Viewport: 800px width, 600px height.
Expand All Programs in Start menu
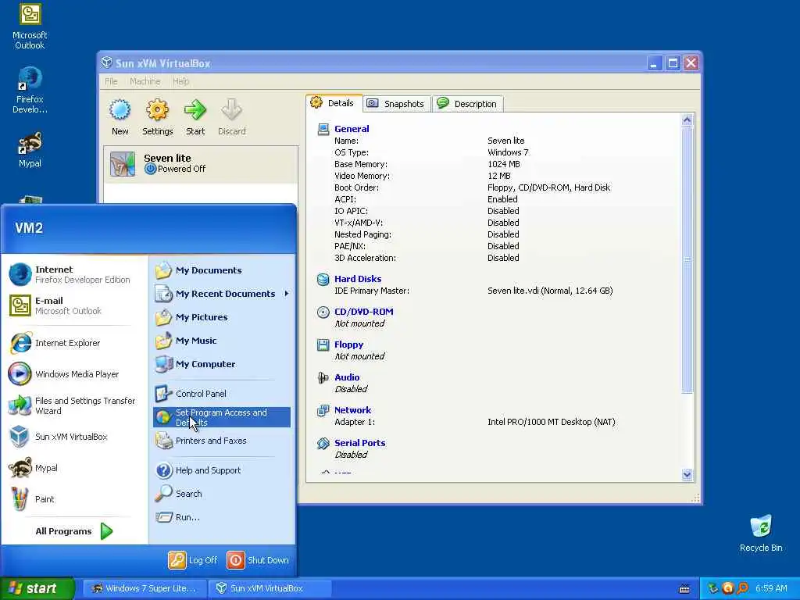click(x=74, y=531)
